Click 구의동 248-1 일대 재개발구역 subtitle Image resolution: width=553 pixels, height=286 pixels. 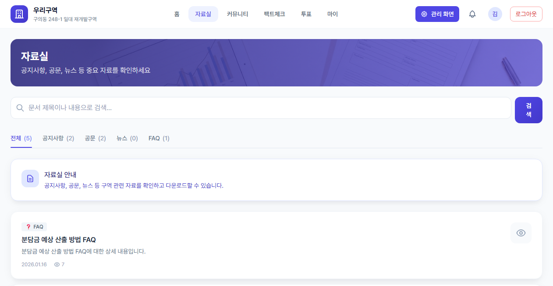(x=65, y=19)
